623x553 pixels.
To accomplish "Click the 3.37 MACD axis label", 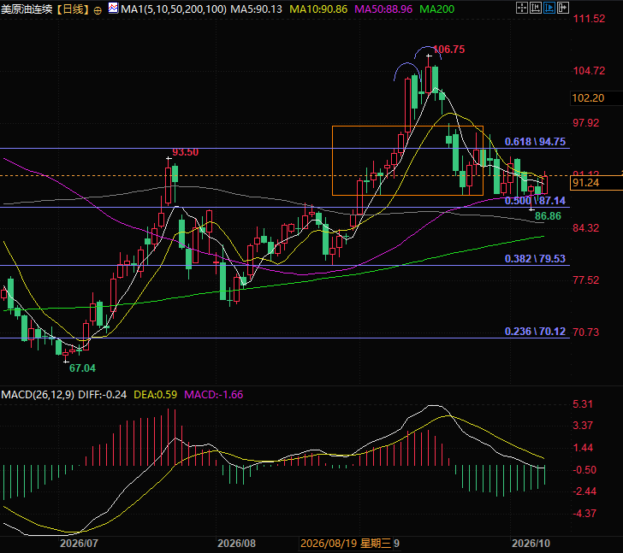I will tap(583, 426).
